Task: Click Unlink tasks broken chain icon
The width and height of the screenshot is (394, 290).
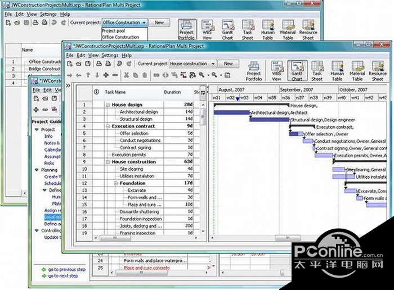Action: tap(165, 75)
